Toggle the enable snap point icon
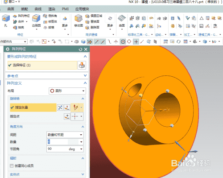The image size is (223, 178). coord(90,41)
